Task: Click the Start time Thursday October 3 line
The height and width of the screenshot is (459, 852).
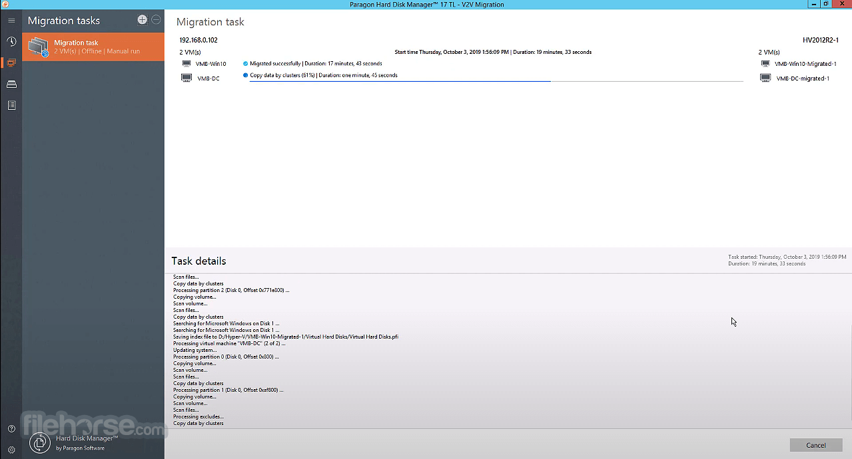Action: tap(493, 52)
